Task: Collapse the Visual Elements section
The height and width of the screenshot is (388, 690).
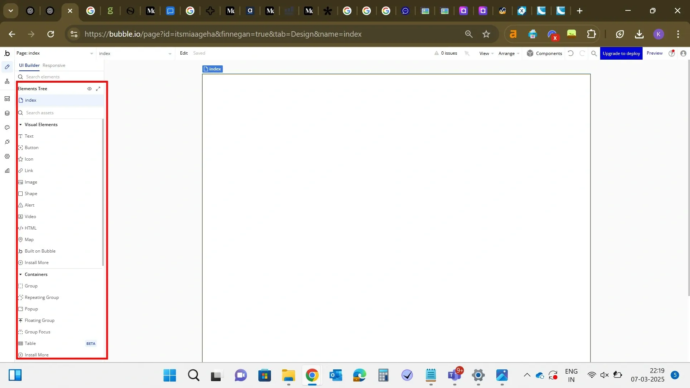Action: tap(20, 125)
